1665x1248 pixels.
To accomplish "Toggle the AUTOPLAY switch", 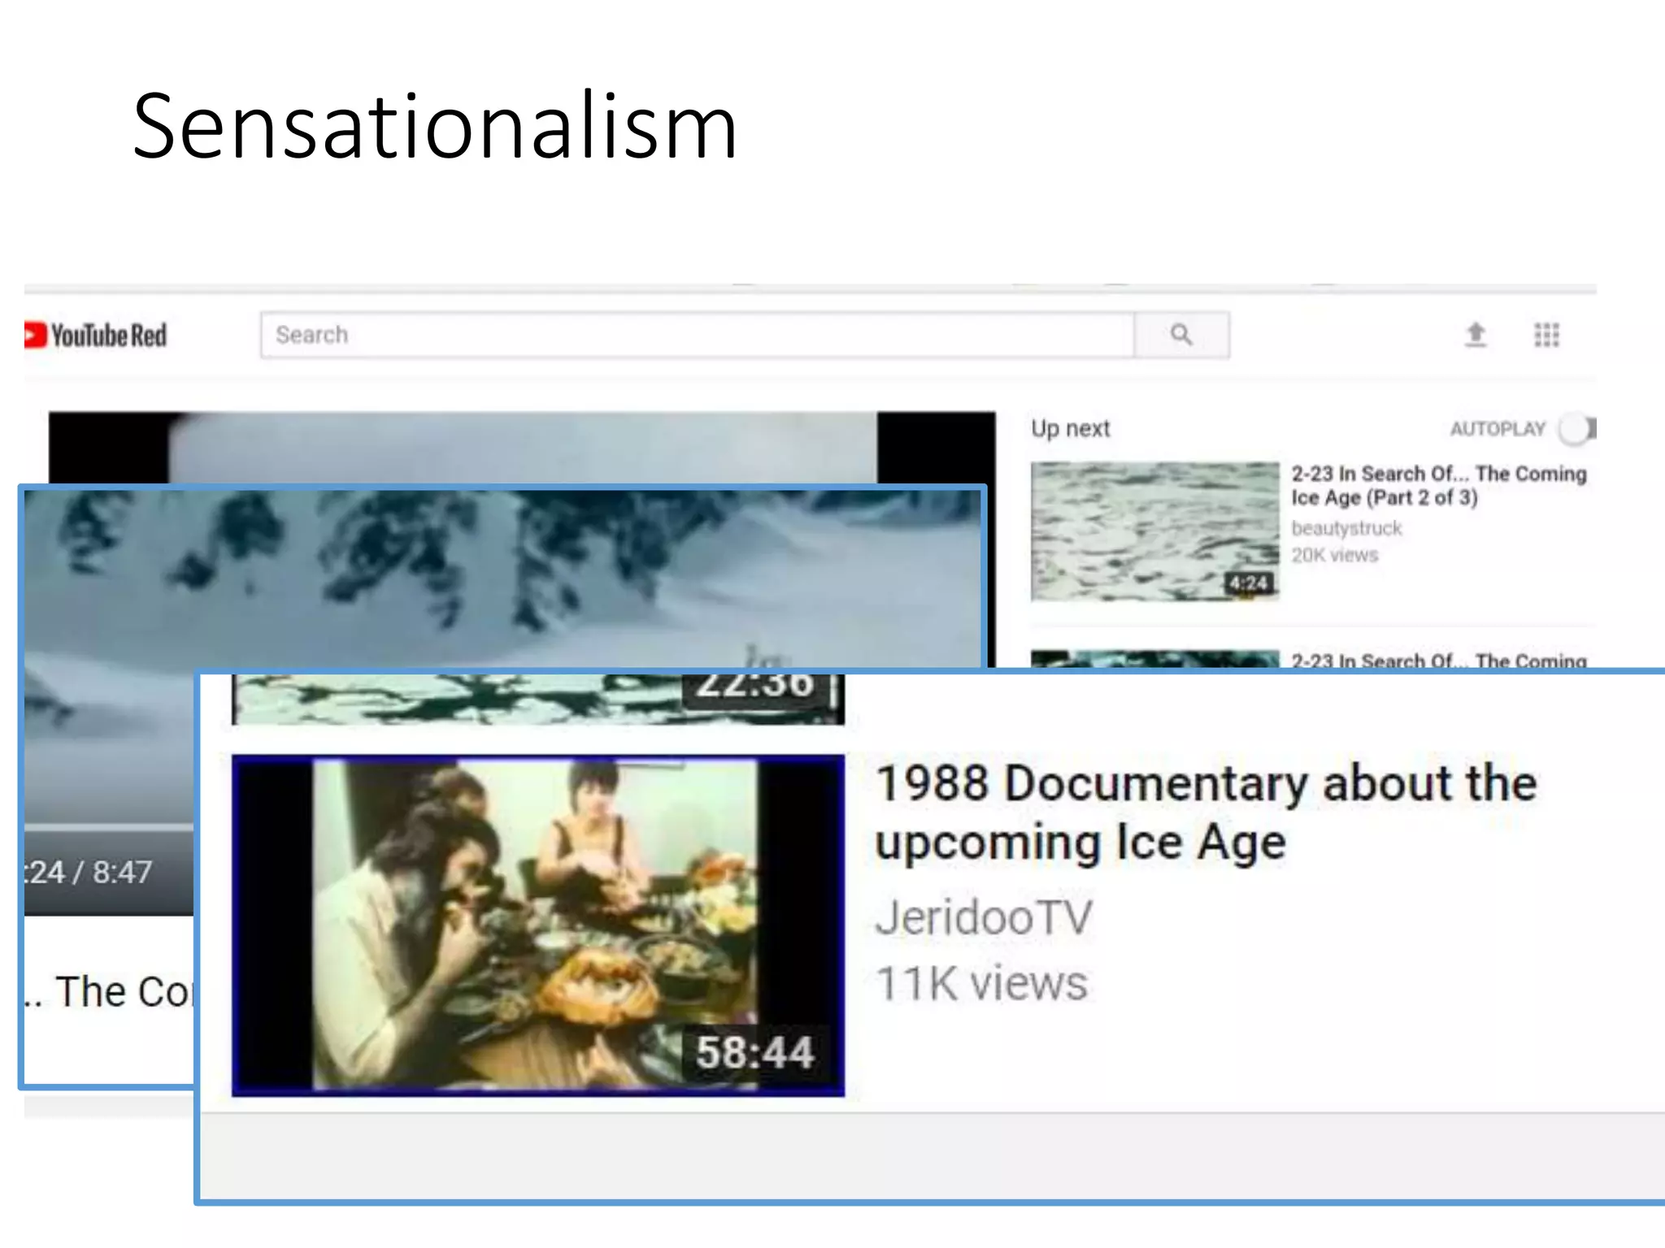I will tap(1577, 428).
